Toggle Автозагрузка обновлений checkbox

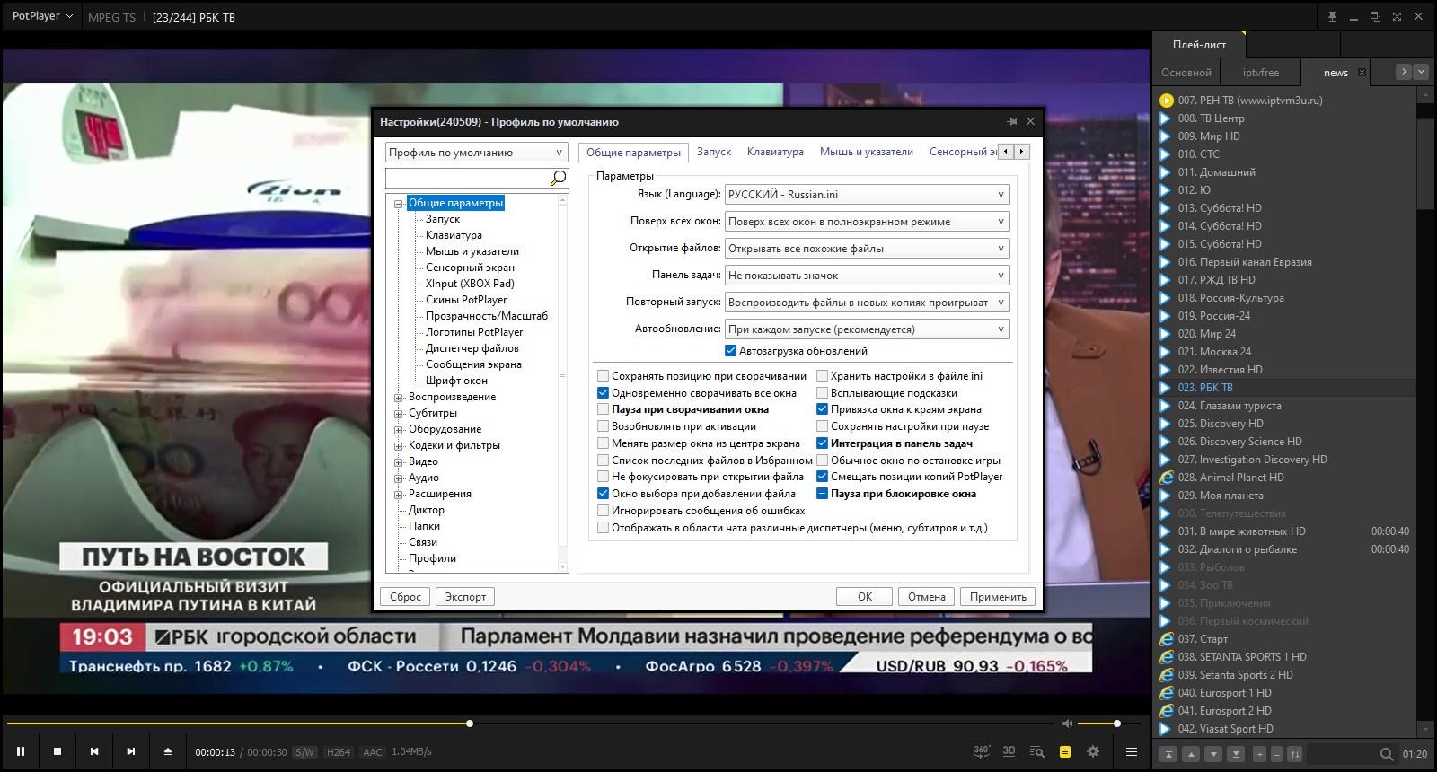(731, 351)
